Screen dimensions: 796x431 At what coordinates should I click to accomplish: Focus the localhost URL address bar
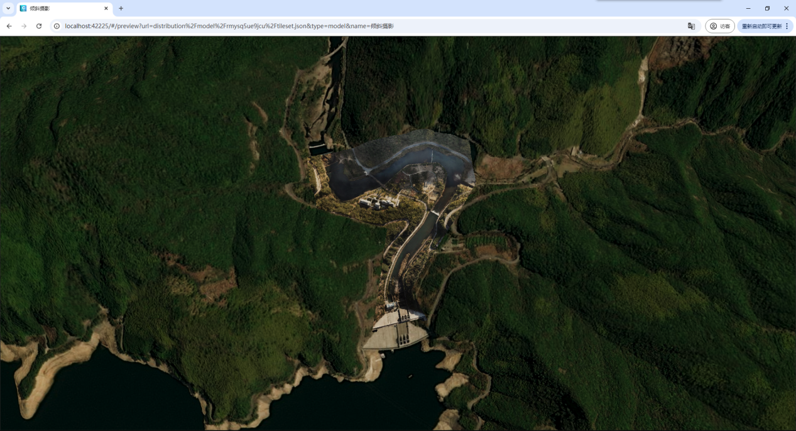coord(314,26)
